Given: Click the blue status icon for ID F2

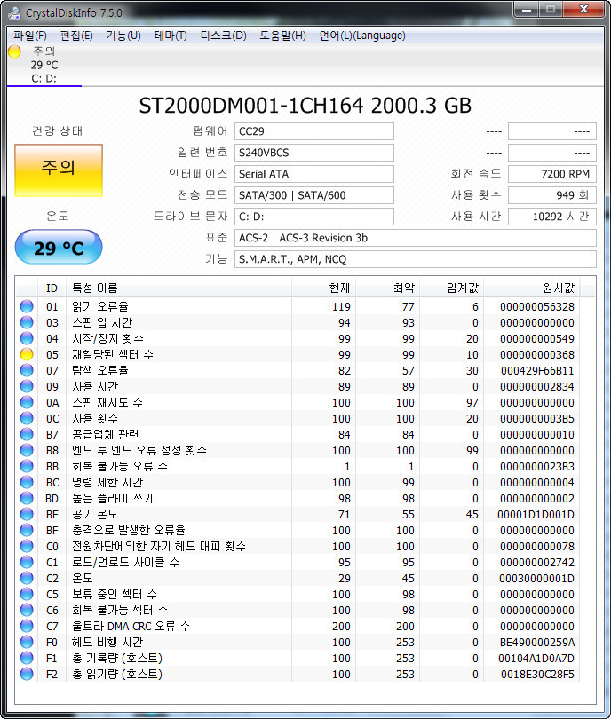Looking at the screenshot, I should (x=27, y=674).
